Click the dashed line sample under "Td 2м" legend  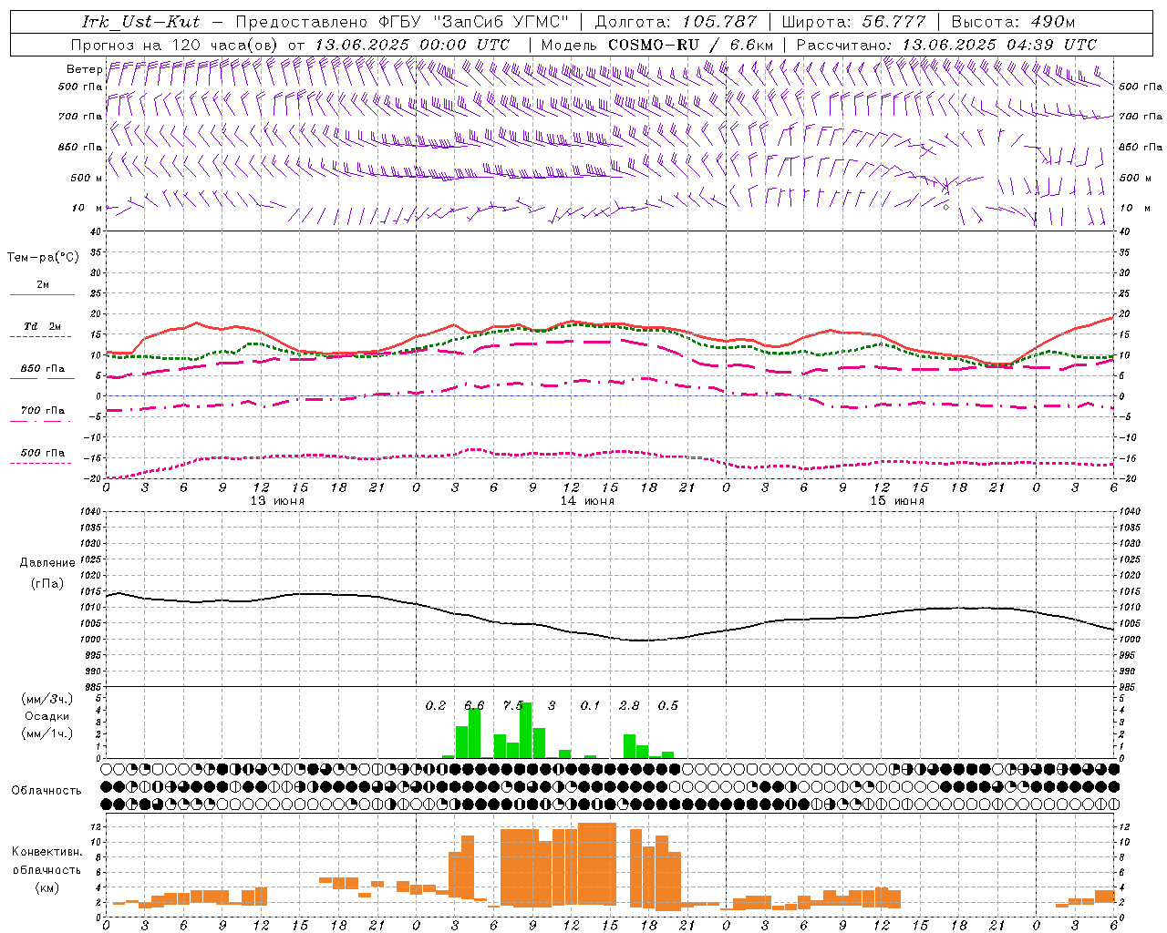(42, 336)
